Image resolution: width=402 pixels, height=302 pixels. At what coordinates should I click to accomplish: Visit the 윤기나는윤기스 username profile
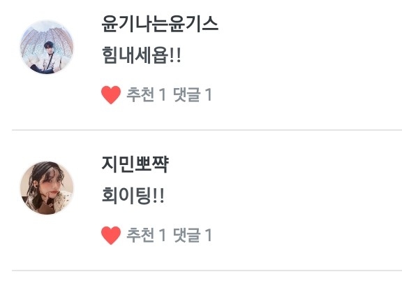pyautogui.click(x=160, y=24)
